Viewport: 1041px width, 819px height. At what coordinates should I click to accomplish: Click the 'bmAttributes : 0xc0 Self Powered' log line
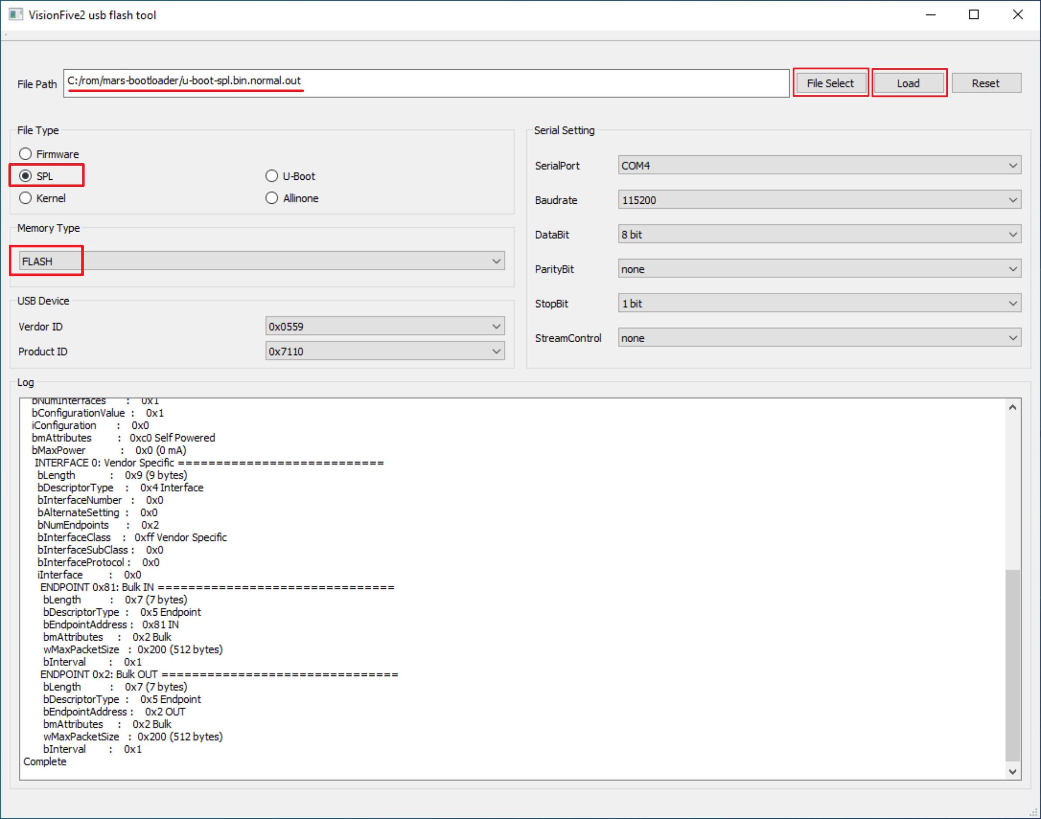pos(123,438)
